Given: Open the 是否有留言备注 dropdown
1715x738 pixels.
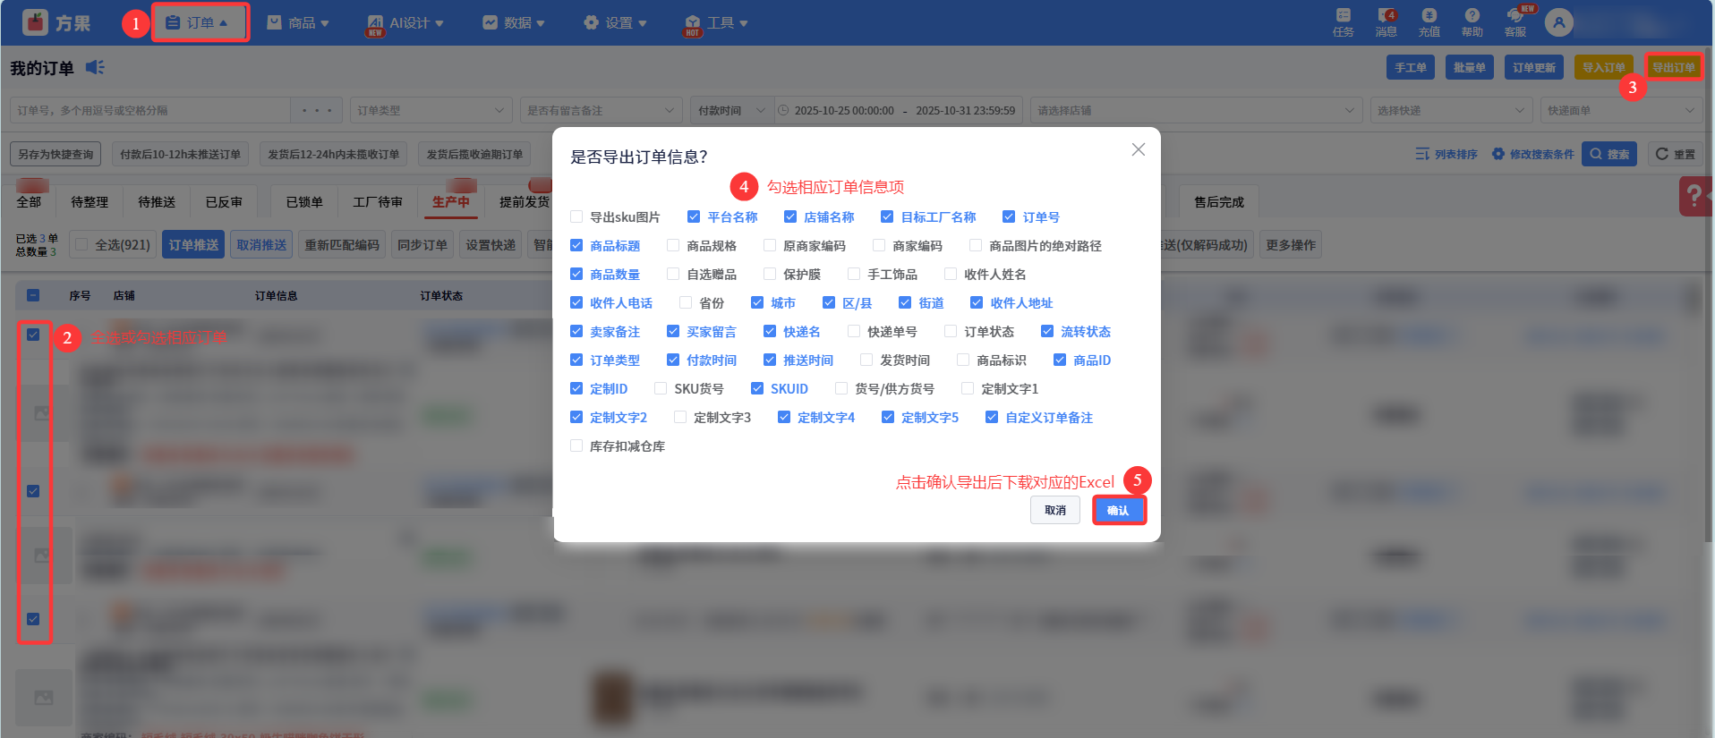Looking at the screenshot, I should point(601,110).
